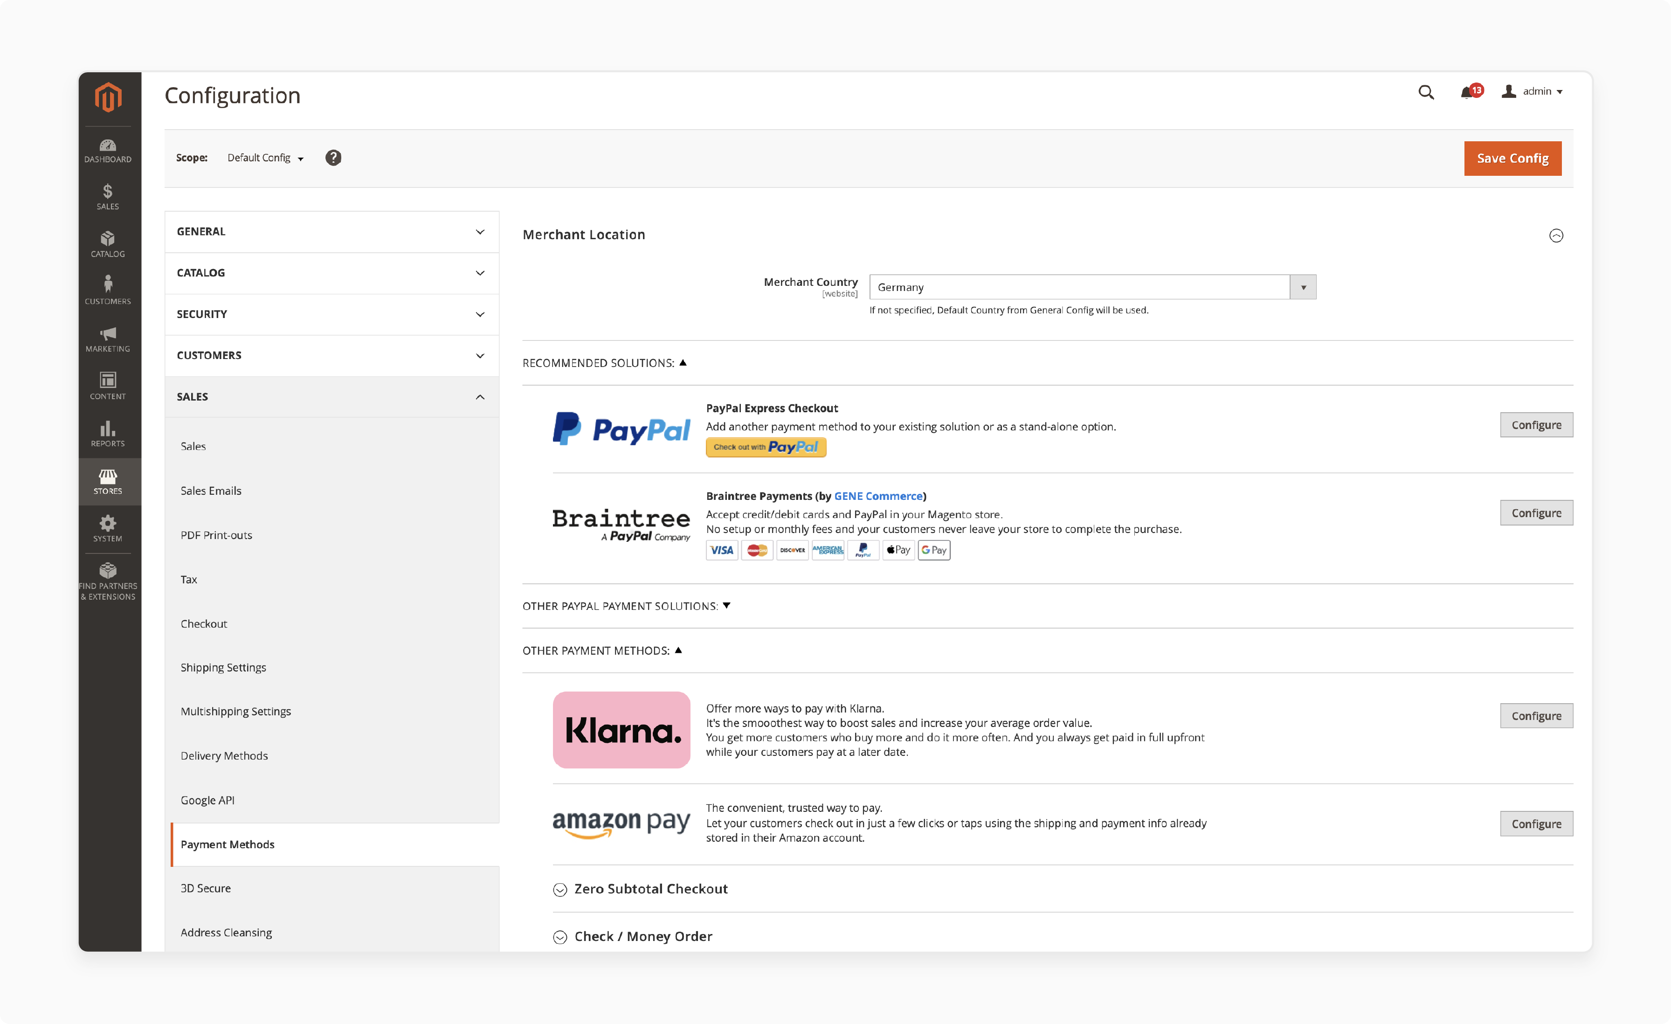Expand Check / Money Order section
Image resolution: width=1671 pixels, height=1024 pixels.
[x=633, y=936]
